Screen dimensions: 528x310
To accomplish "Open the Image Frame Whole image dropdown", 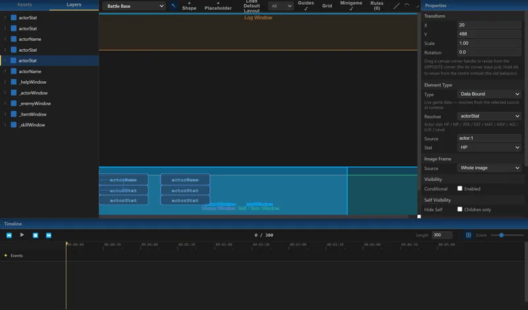I will pos(489,168).
